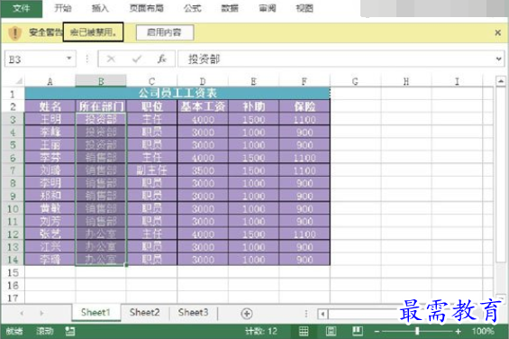Switch to Page Break Preview
The image size is (509, 339).
[358, 331]
